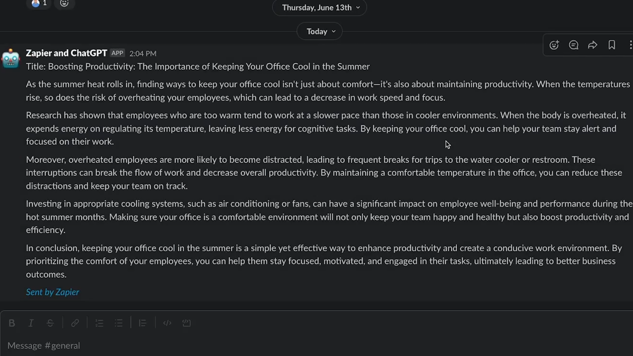This screenshot has height=356, width=633.
Task: Apply blockquote formatting in composer
Action: 143,323
